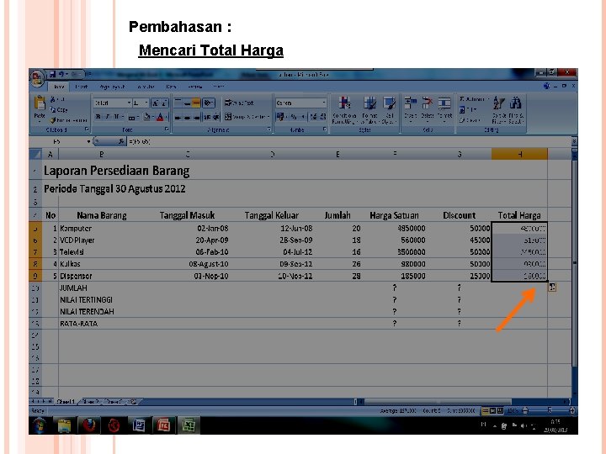
Task: Toggle Italic formatting
Action: [107, 117]
